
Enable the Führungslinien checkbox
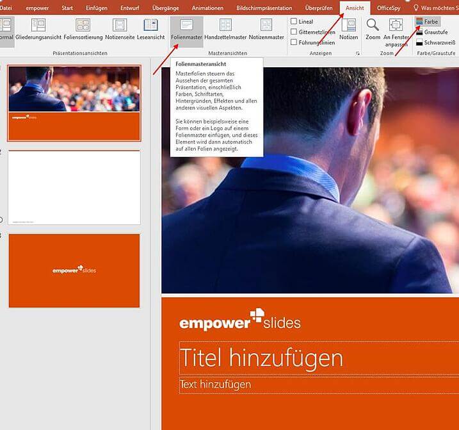point(294,42)
